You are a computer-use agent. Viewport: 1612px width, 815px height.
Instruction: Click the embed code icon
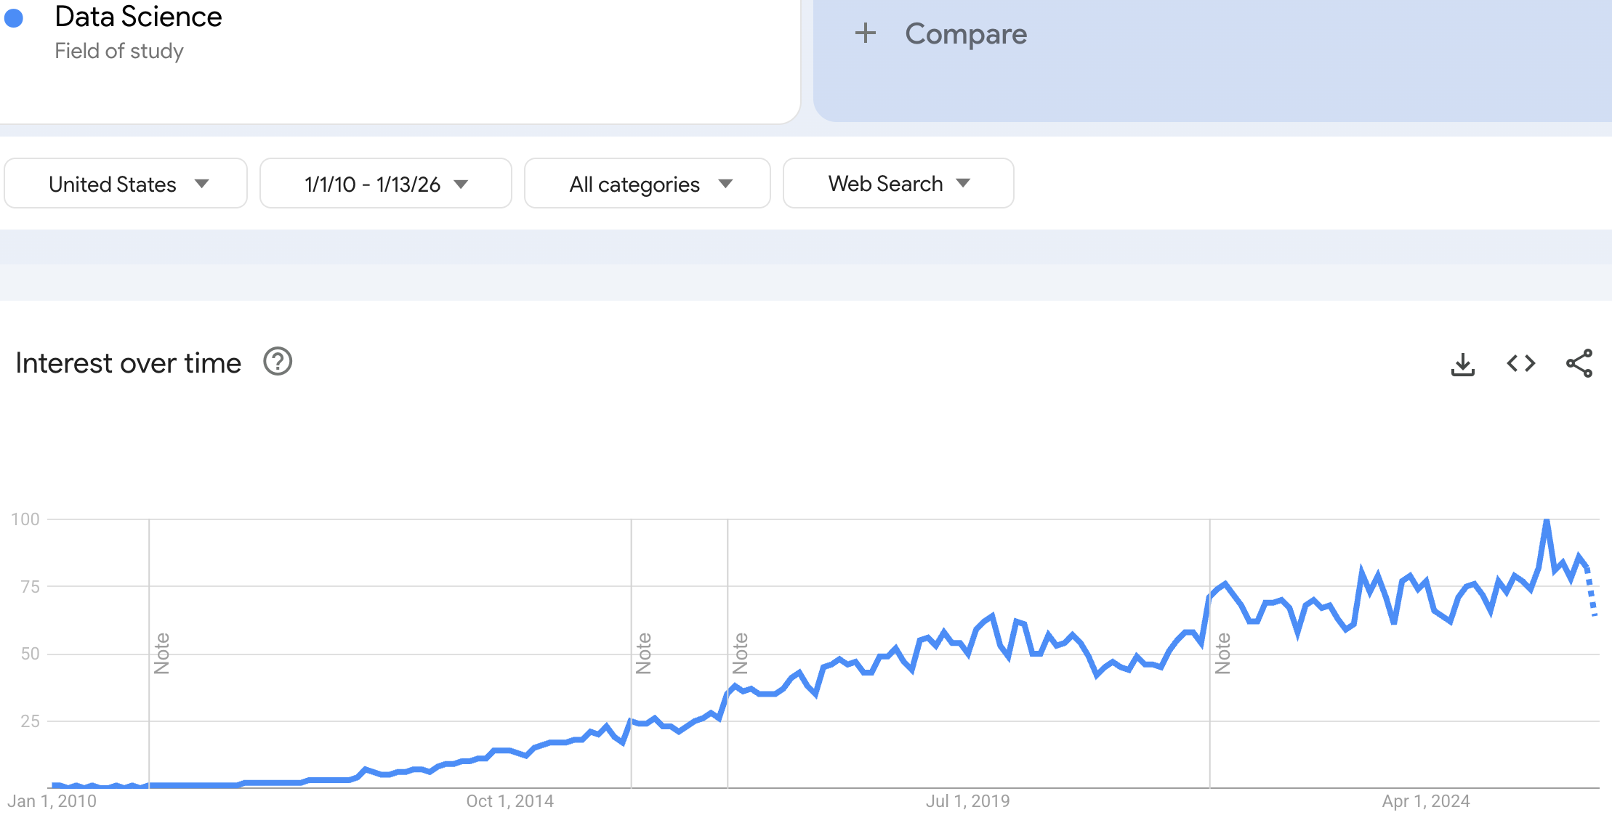pos(1520,363)
